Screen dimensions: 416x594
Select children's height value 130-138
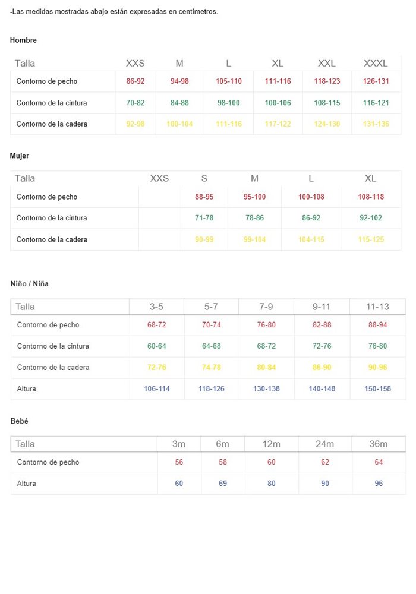click(266, 389)
